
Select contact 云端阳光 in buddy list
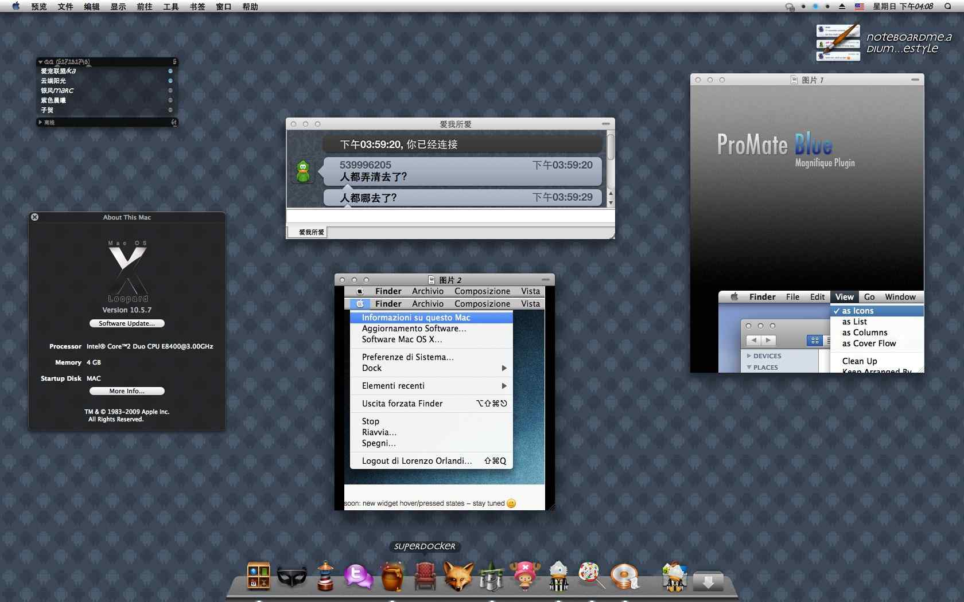coord(107,81)
